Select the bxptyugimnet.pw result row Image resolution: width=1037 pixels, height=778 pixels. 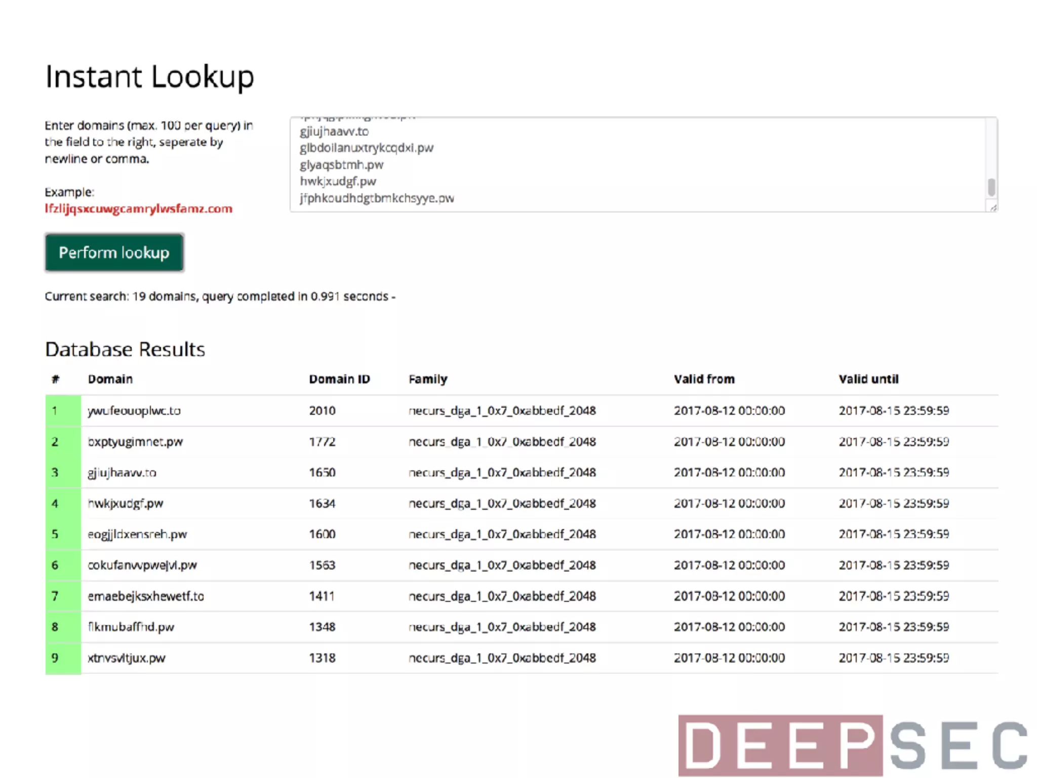tap(135, 442)
